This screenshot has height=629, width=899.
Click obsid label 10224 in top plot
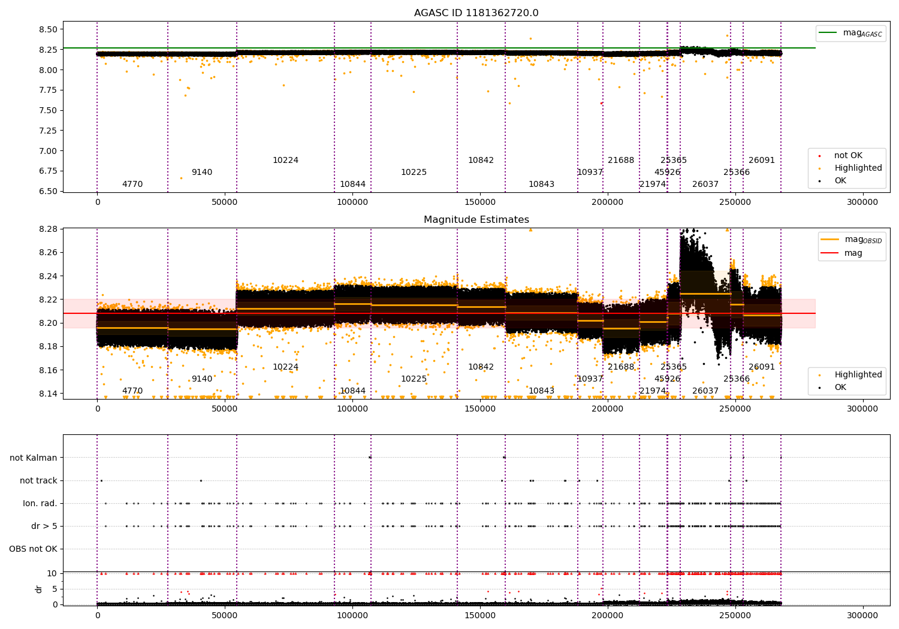[x=285, y=161]
